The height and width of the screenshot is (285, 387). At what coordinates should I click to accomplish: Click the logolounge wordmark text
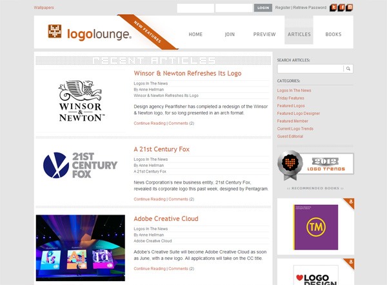[x=99, y=34]
